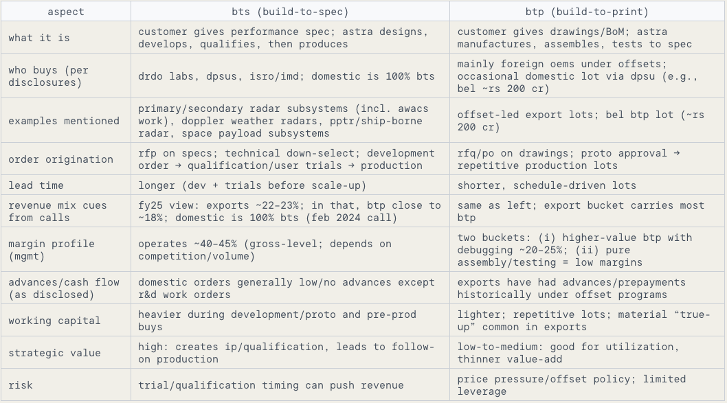Select the "strategic value" row label
The width and height of the screenshot is (727, 403).
54,353
